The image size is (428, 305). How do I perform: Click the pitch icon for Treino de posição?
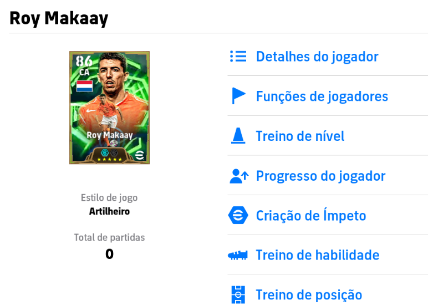(x=238, y=294)
